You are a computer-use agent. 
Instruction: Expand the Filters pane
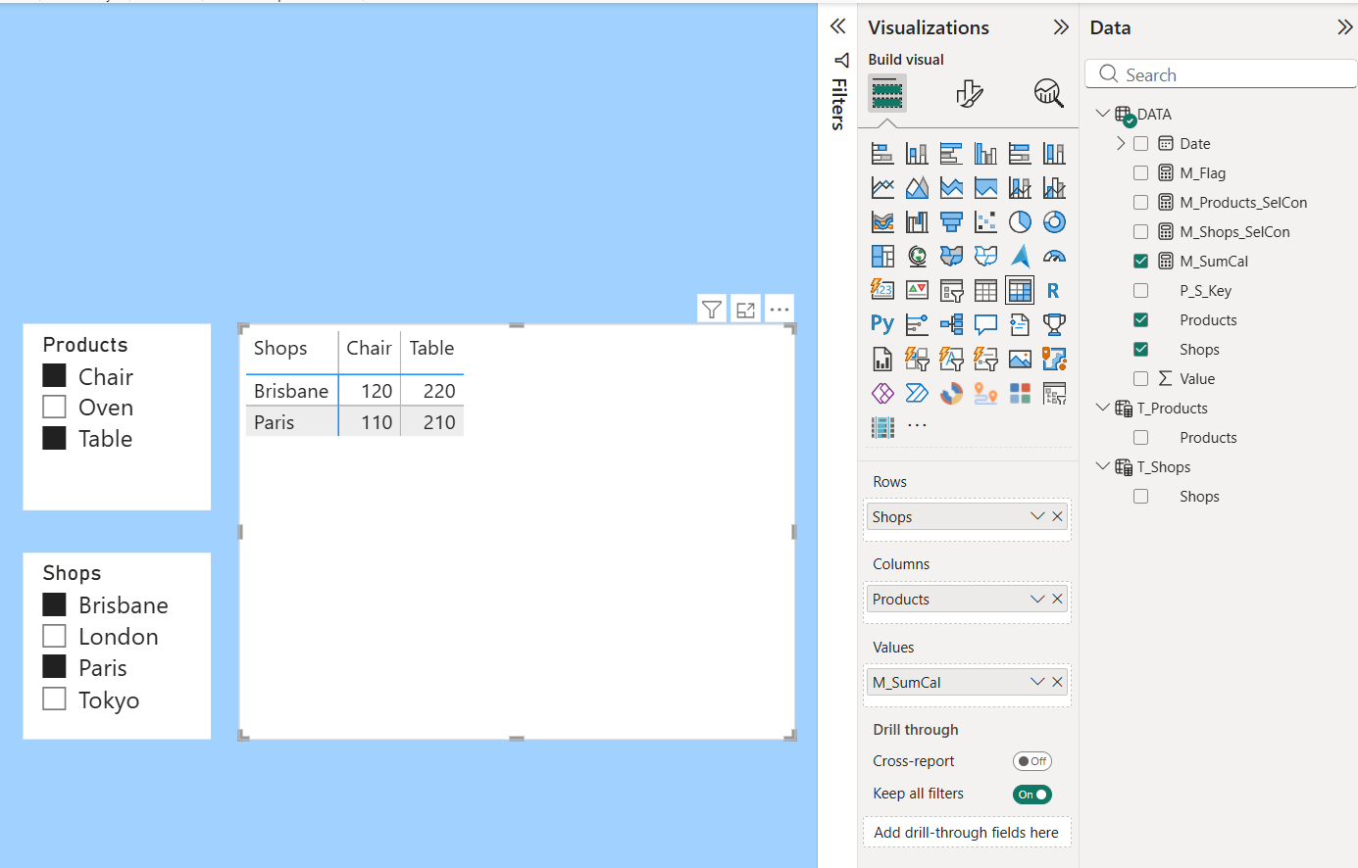[838, 26]
